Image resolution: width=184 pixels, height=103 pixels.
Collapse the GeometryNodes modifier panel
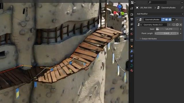pos(137,19)
